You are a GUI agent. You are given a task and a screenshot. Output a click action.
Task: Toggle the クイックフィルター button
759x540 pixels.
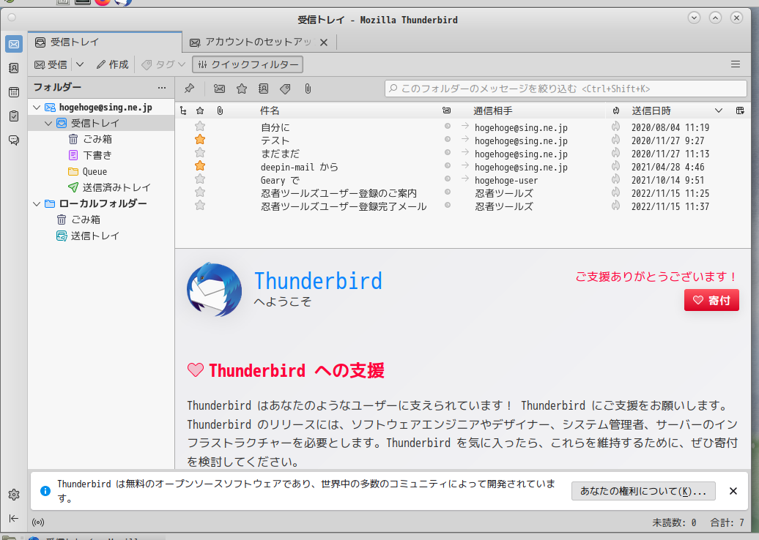click(248, 64)
